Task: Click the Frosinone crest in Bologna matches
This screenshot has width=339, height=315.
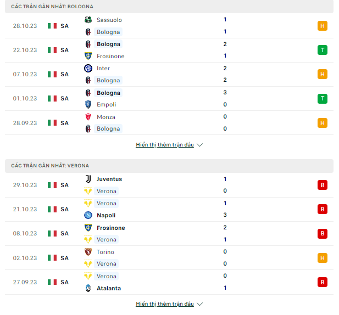Action: (88, 56)
